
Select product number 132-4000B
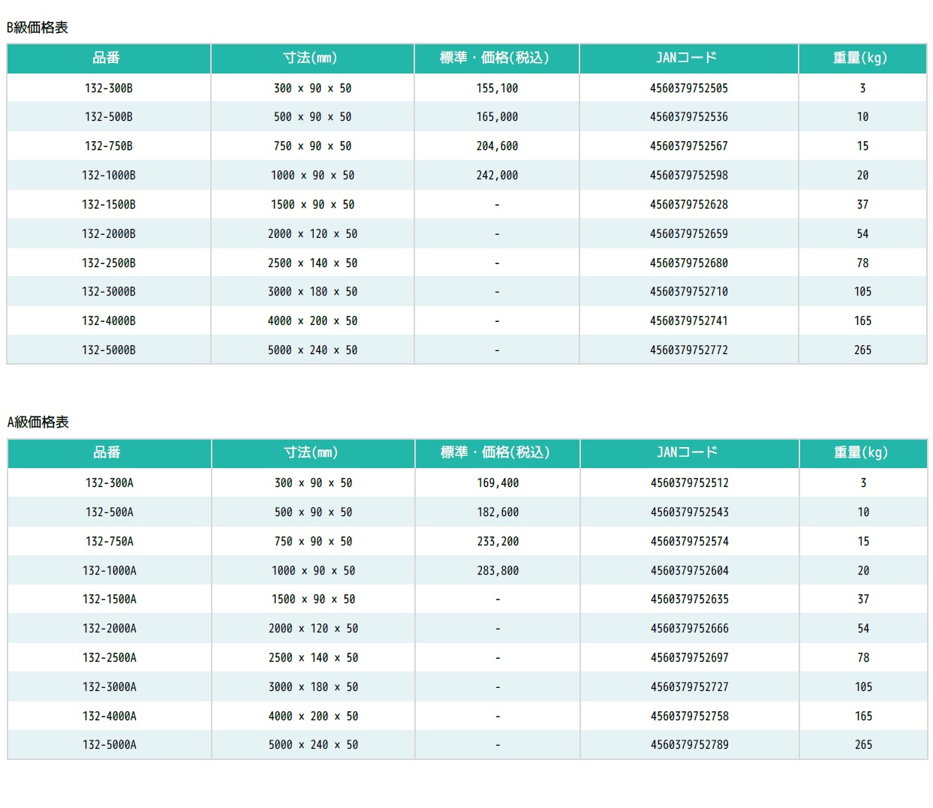point(109,321)
